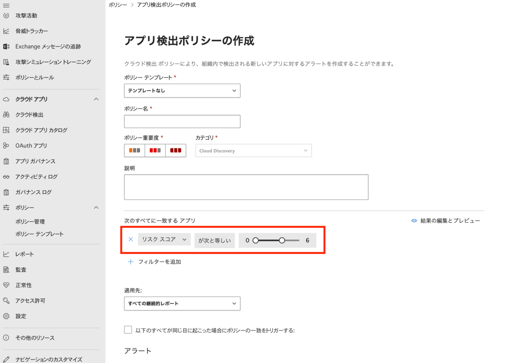Click the 攻撃活動 sidebar icon
The height and width of the screenshot is (363, 512).
(6, 15)
